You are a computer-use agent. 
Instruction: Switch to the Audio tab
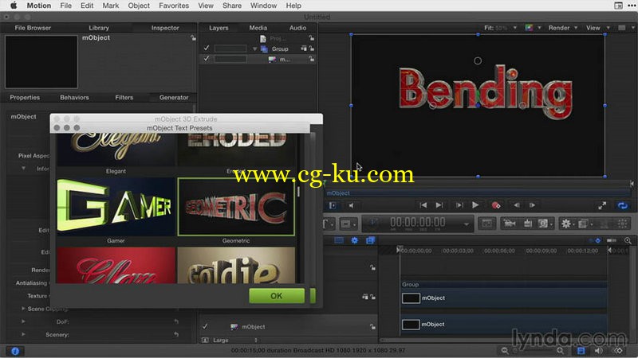tap(297, 28)
